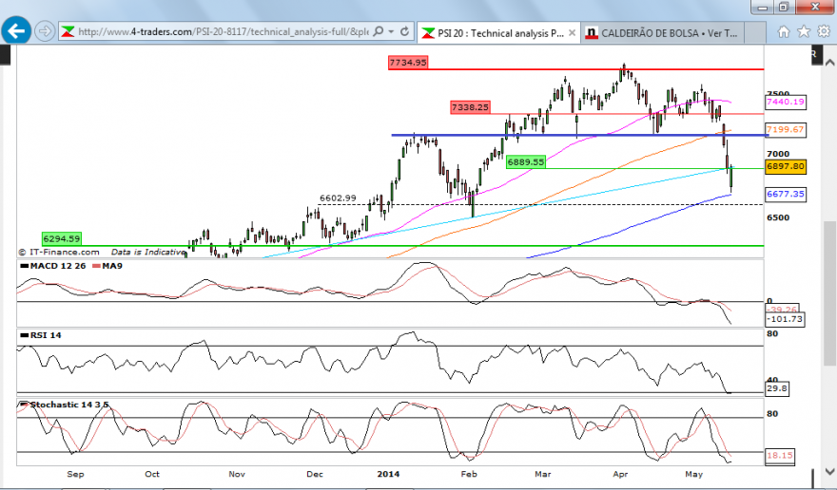The image size is (837, 490).
Task: Click the vertical scrollbar thumb
Action: (829, 293)
